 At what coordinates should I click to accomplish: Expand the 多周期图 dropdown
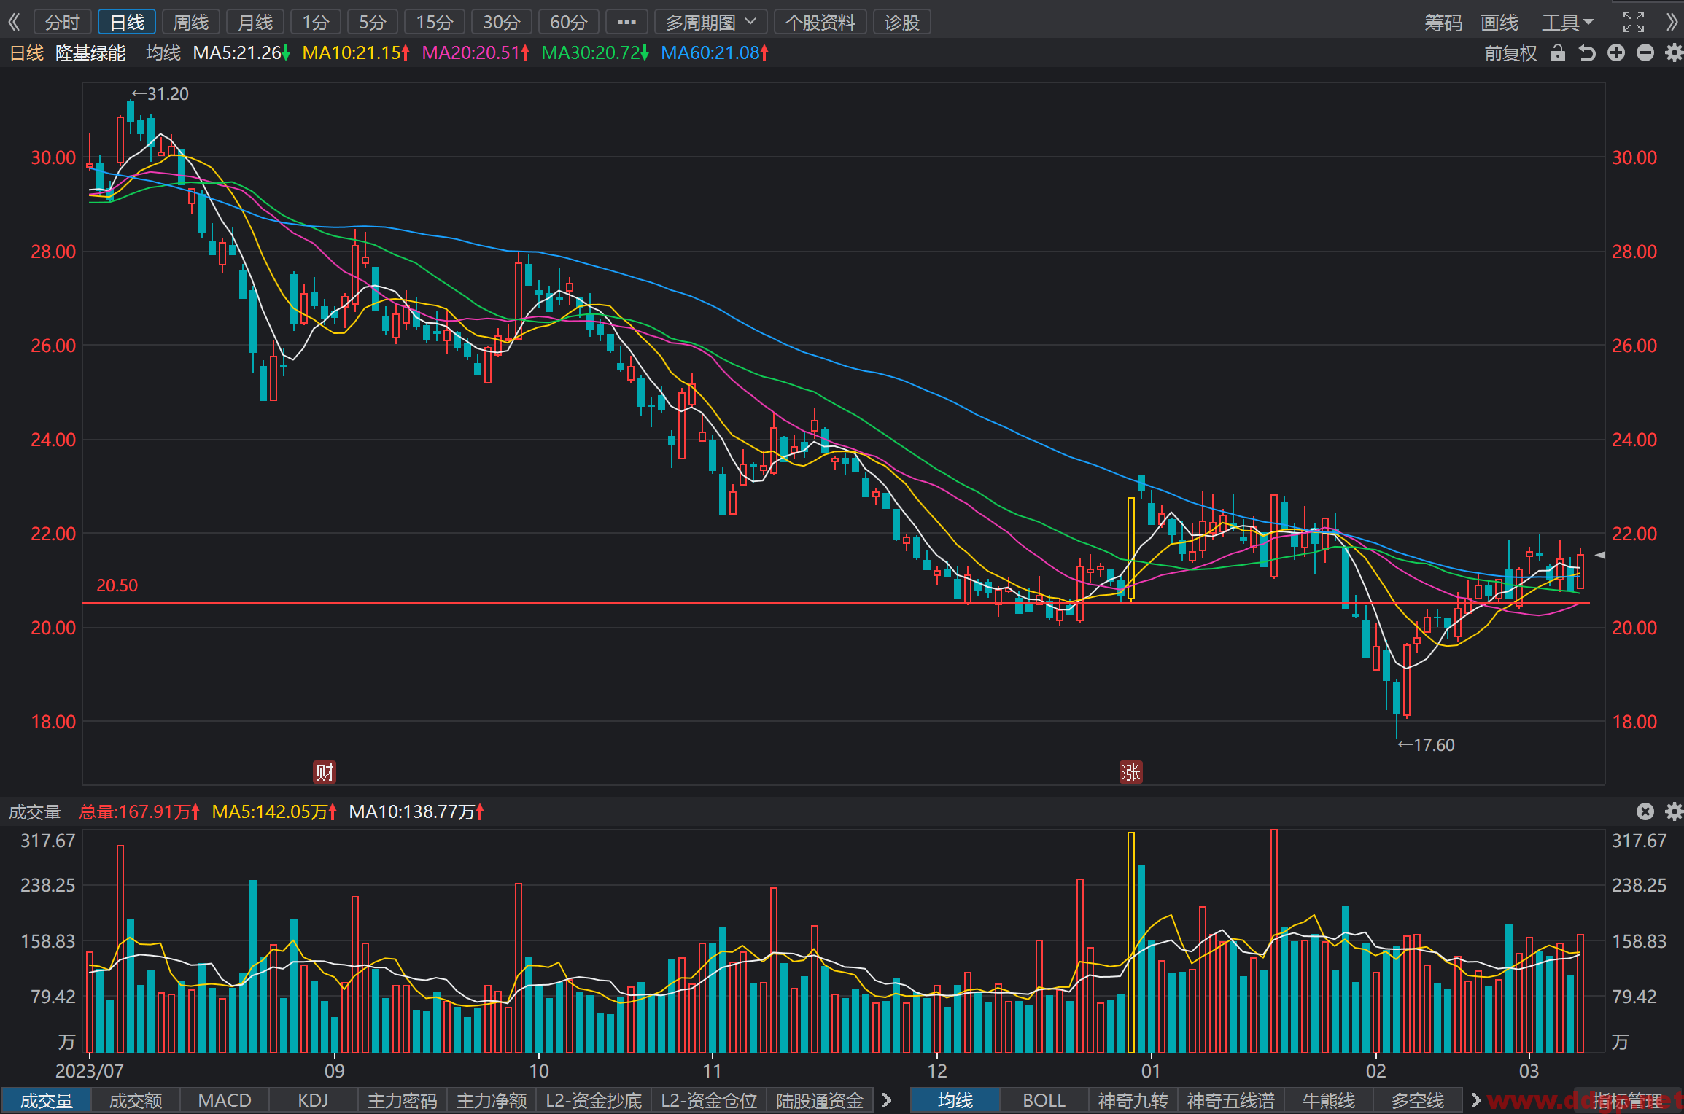pos(710,22)
